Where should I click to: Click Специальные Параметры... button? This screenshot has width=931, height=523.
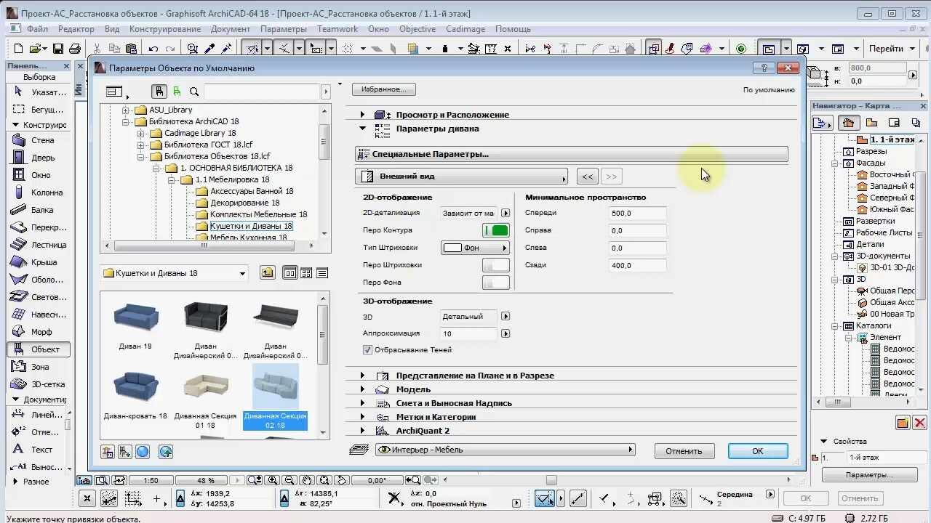coord(571,154)
